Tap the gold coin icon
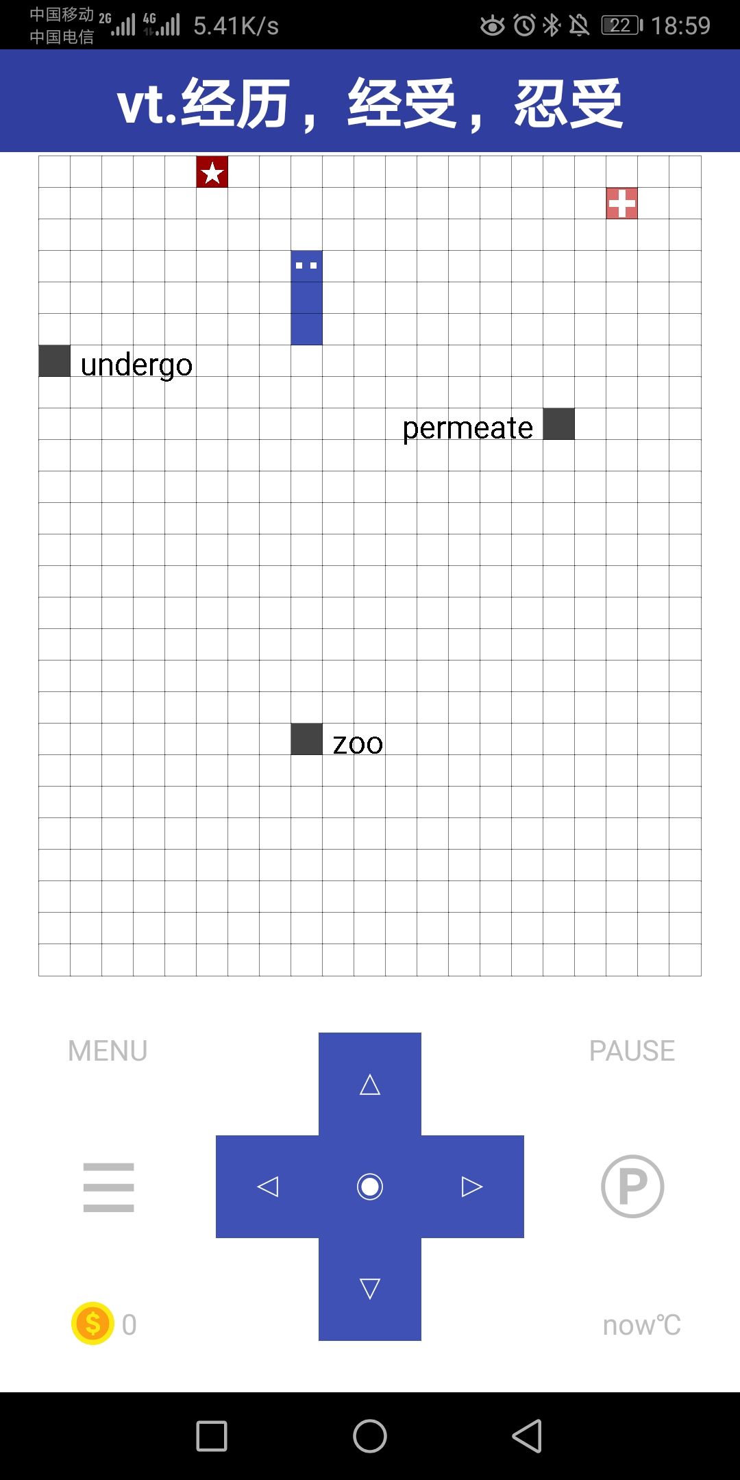Image resolution: width=740 pixels, height=1480 pixels. [92, 1323]
